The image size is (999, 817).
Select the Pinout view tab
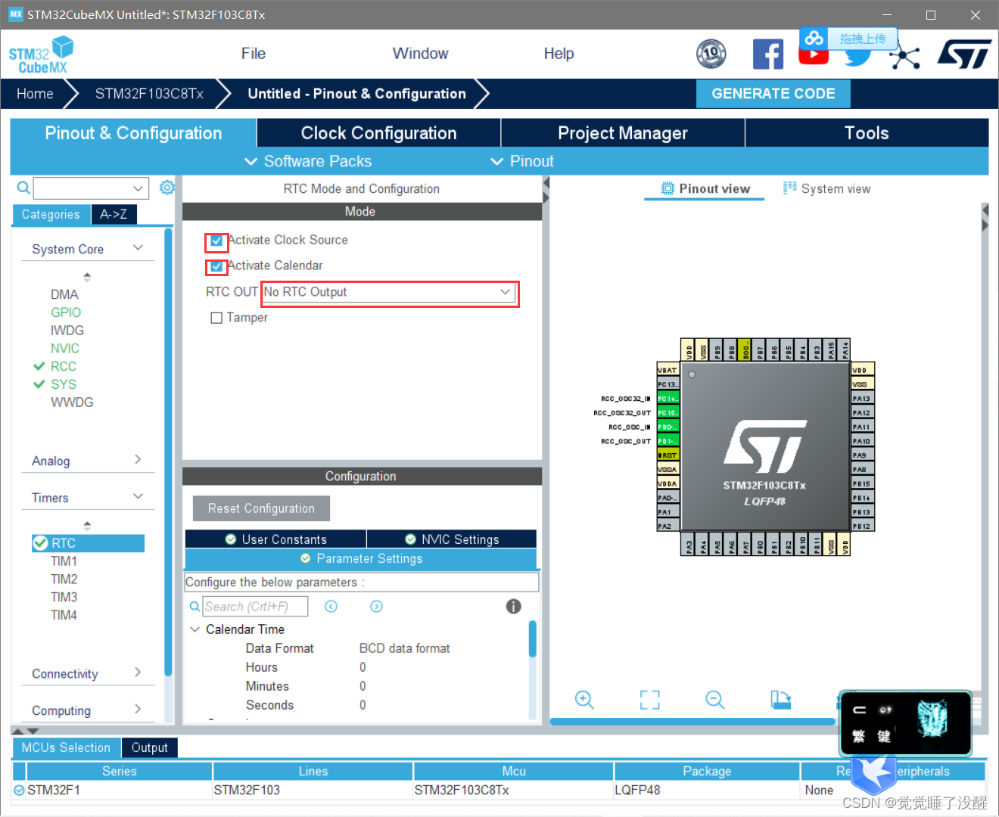705,189
